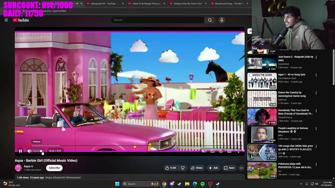Seek on the video progress bar
The width and height of the screenshot is (335, 188).
pyautogui.click(x=130, y=146)
